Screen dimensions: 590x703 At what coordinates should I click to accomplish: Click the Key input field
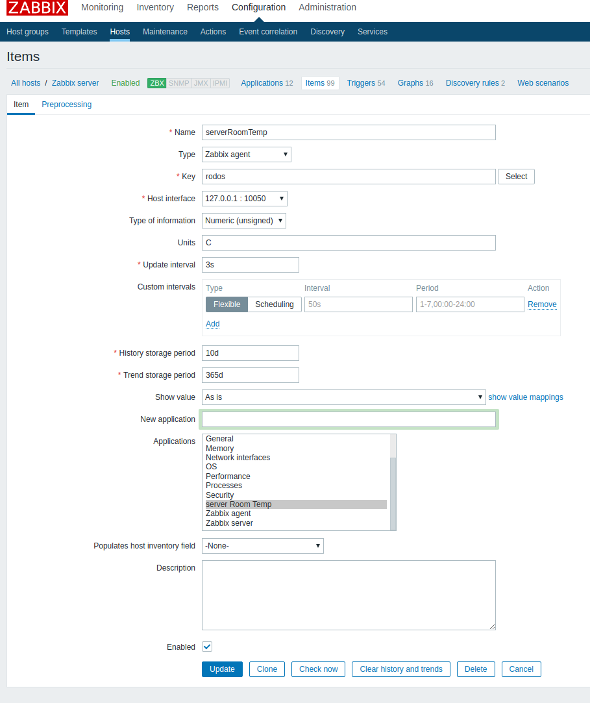pos(349,177)
